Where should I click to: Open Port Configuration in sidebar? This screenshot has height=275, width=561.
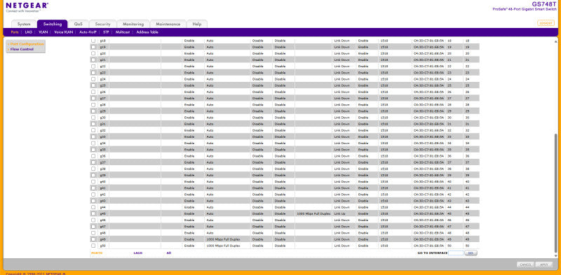27,44
